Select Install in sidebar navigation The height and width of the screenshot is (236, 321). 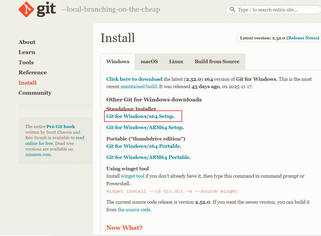[x=27, y=83]
